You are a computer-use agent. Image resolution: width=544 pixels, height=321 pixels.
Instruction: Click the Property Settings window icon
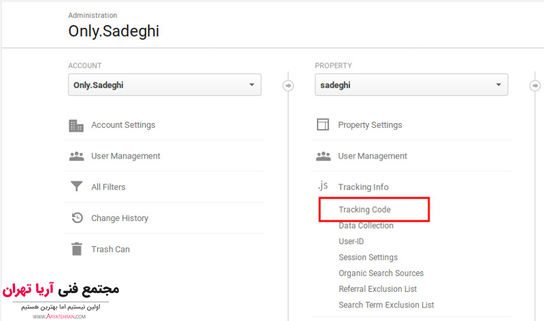pos(323,125)
